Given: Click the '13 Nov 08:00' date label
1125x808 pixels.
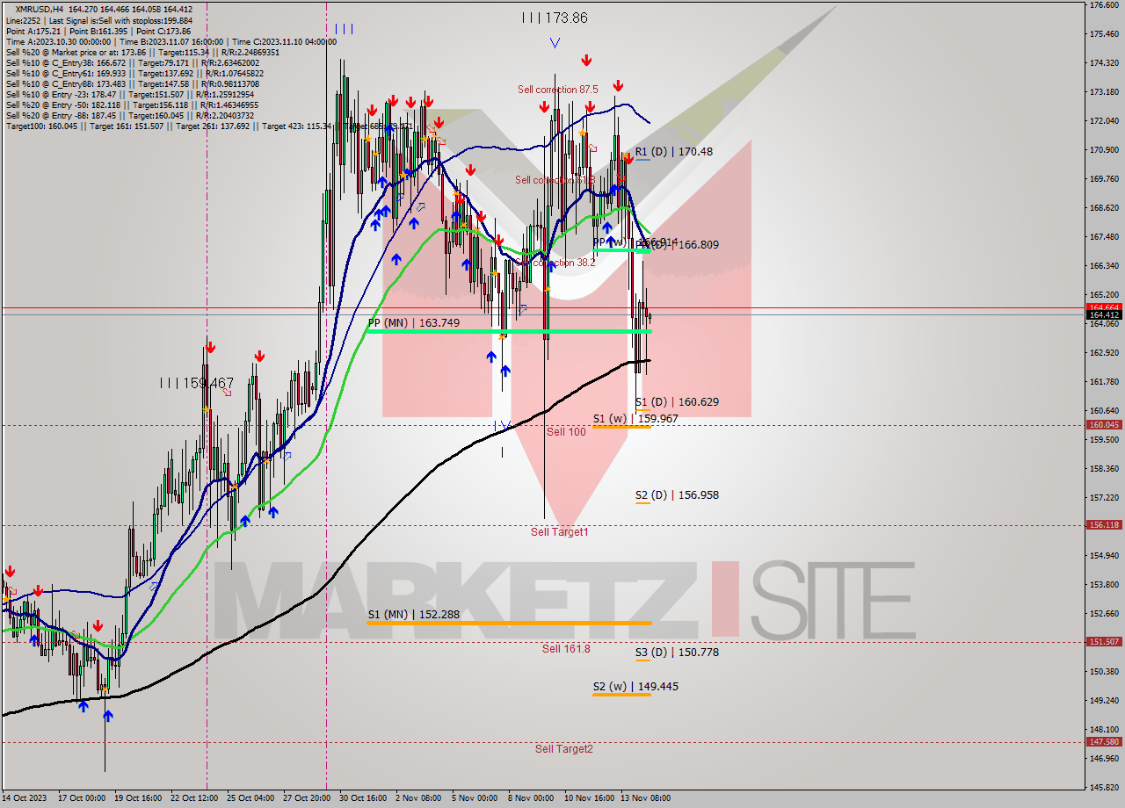Looking at the screenshot, I should (x=646, y=798).
